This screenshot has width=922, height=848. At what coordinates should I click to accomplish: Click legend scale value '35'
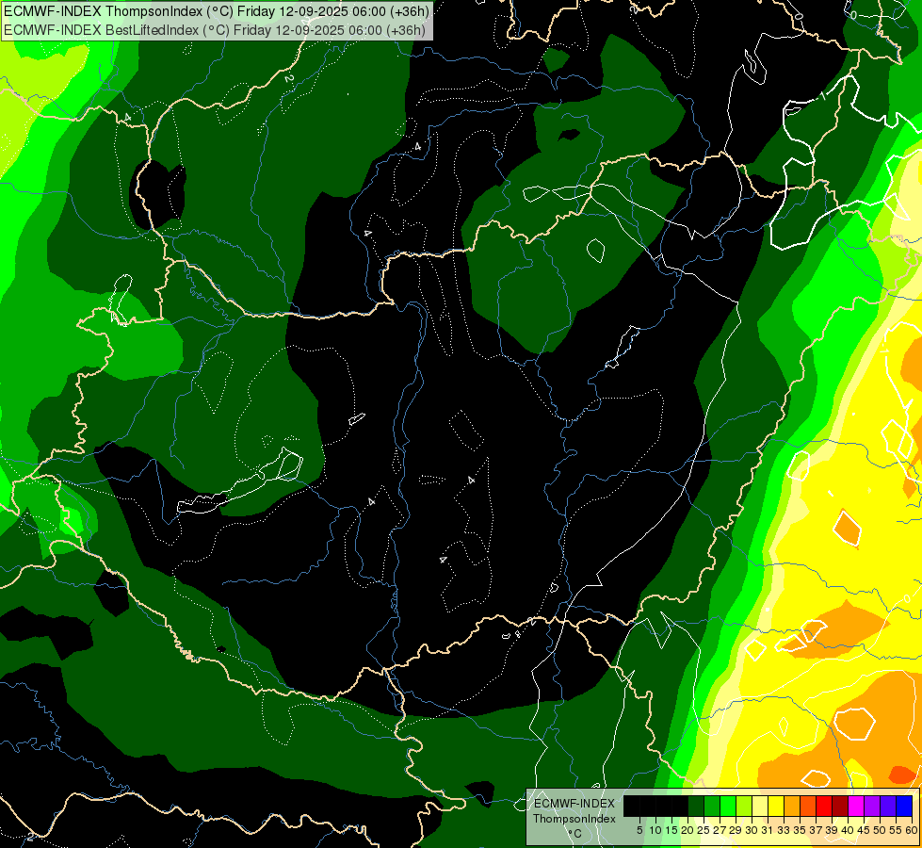(x=800, y=830)
